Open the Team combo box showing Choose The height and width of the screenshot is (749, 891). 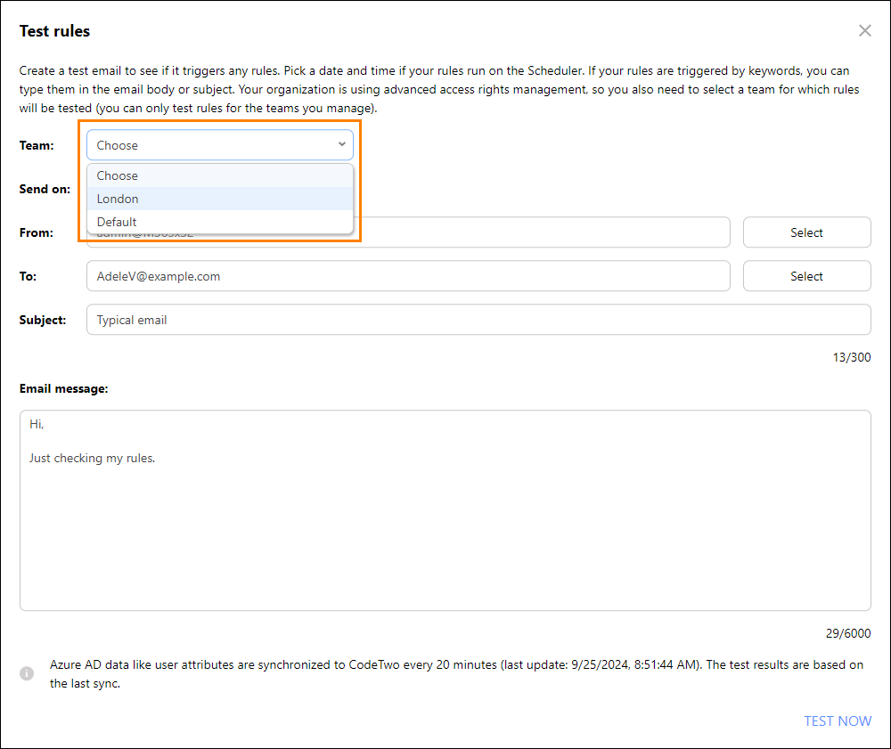[220, 145]
